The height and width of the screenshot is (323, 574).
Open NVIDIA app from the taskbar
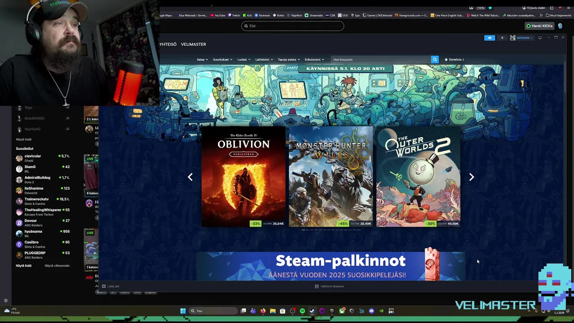pyautogui.click(x=381, y=311)
